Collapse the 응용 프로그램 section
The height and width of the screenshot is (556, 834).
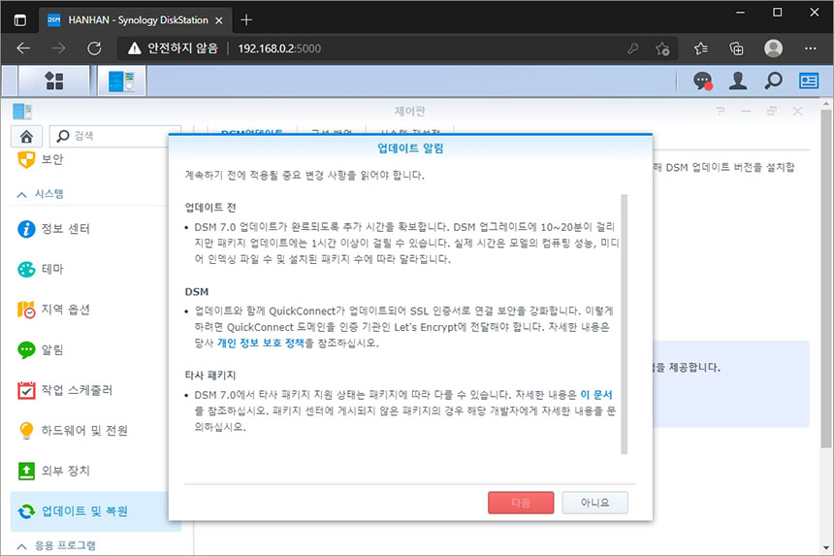tap(21, 546)
